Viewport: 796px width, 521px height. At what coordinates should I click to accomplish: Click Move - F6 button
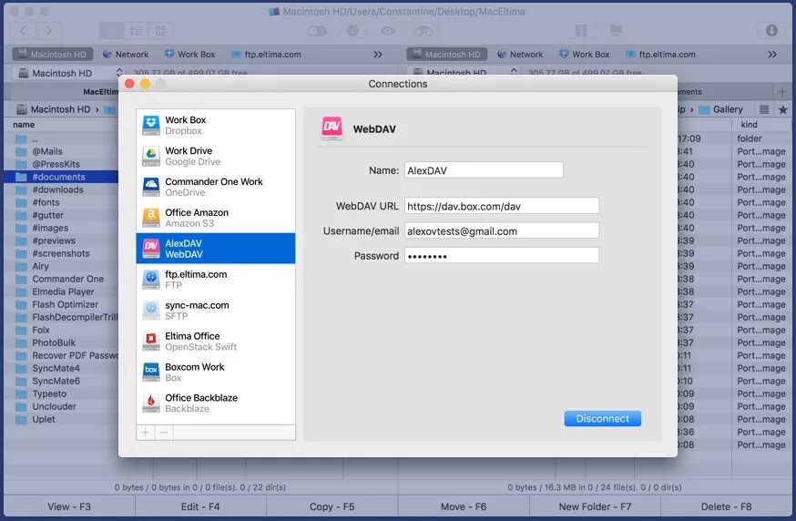pyautogui.click(x=464, y=506)
